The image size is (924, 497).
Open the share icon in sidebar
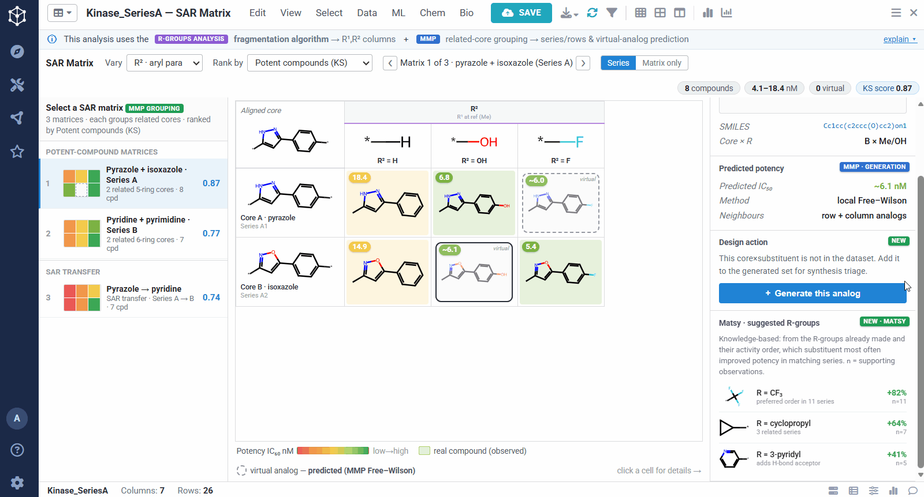(x=17, y=118)
